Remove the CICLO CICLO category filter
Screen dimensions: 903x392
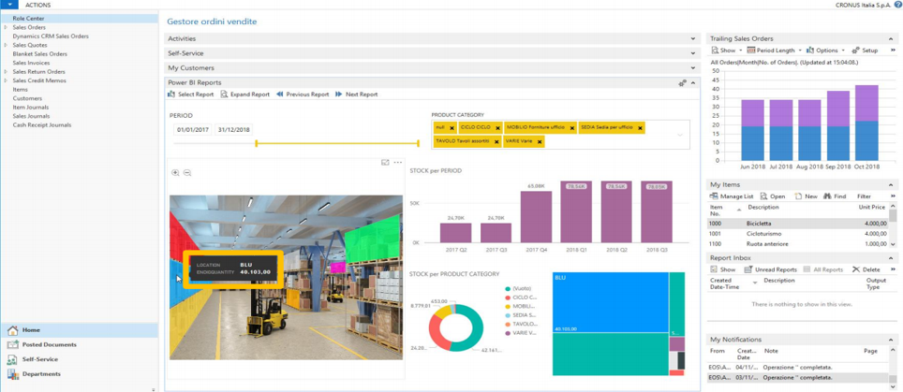[497, 128]
